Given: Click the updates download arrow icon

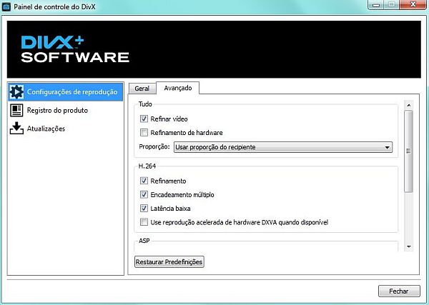Looking at the screenshot, I should pyautogui.click(x=16, y=128).
